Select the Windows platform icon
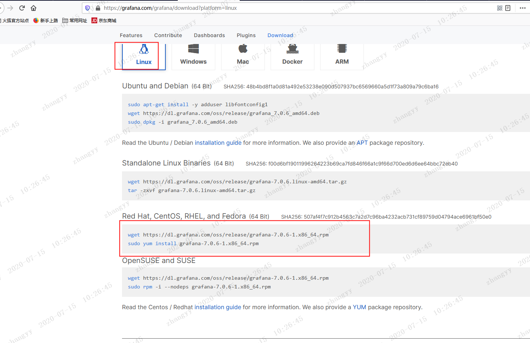 pos(193,49)
